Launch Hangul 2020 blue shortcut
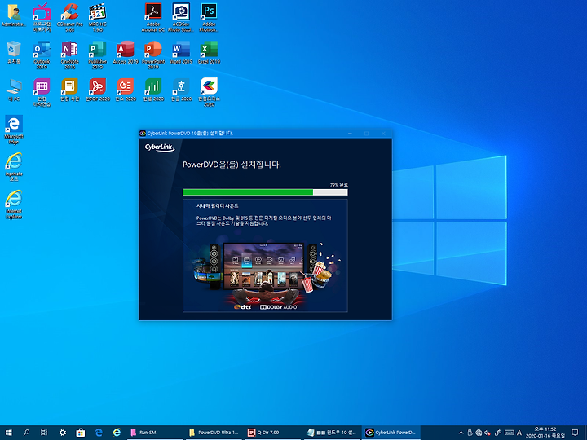The width and height of the screenshot is (587, 440). click(181, 90)
